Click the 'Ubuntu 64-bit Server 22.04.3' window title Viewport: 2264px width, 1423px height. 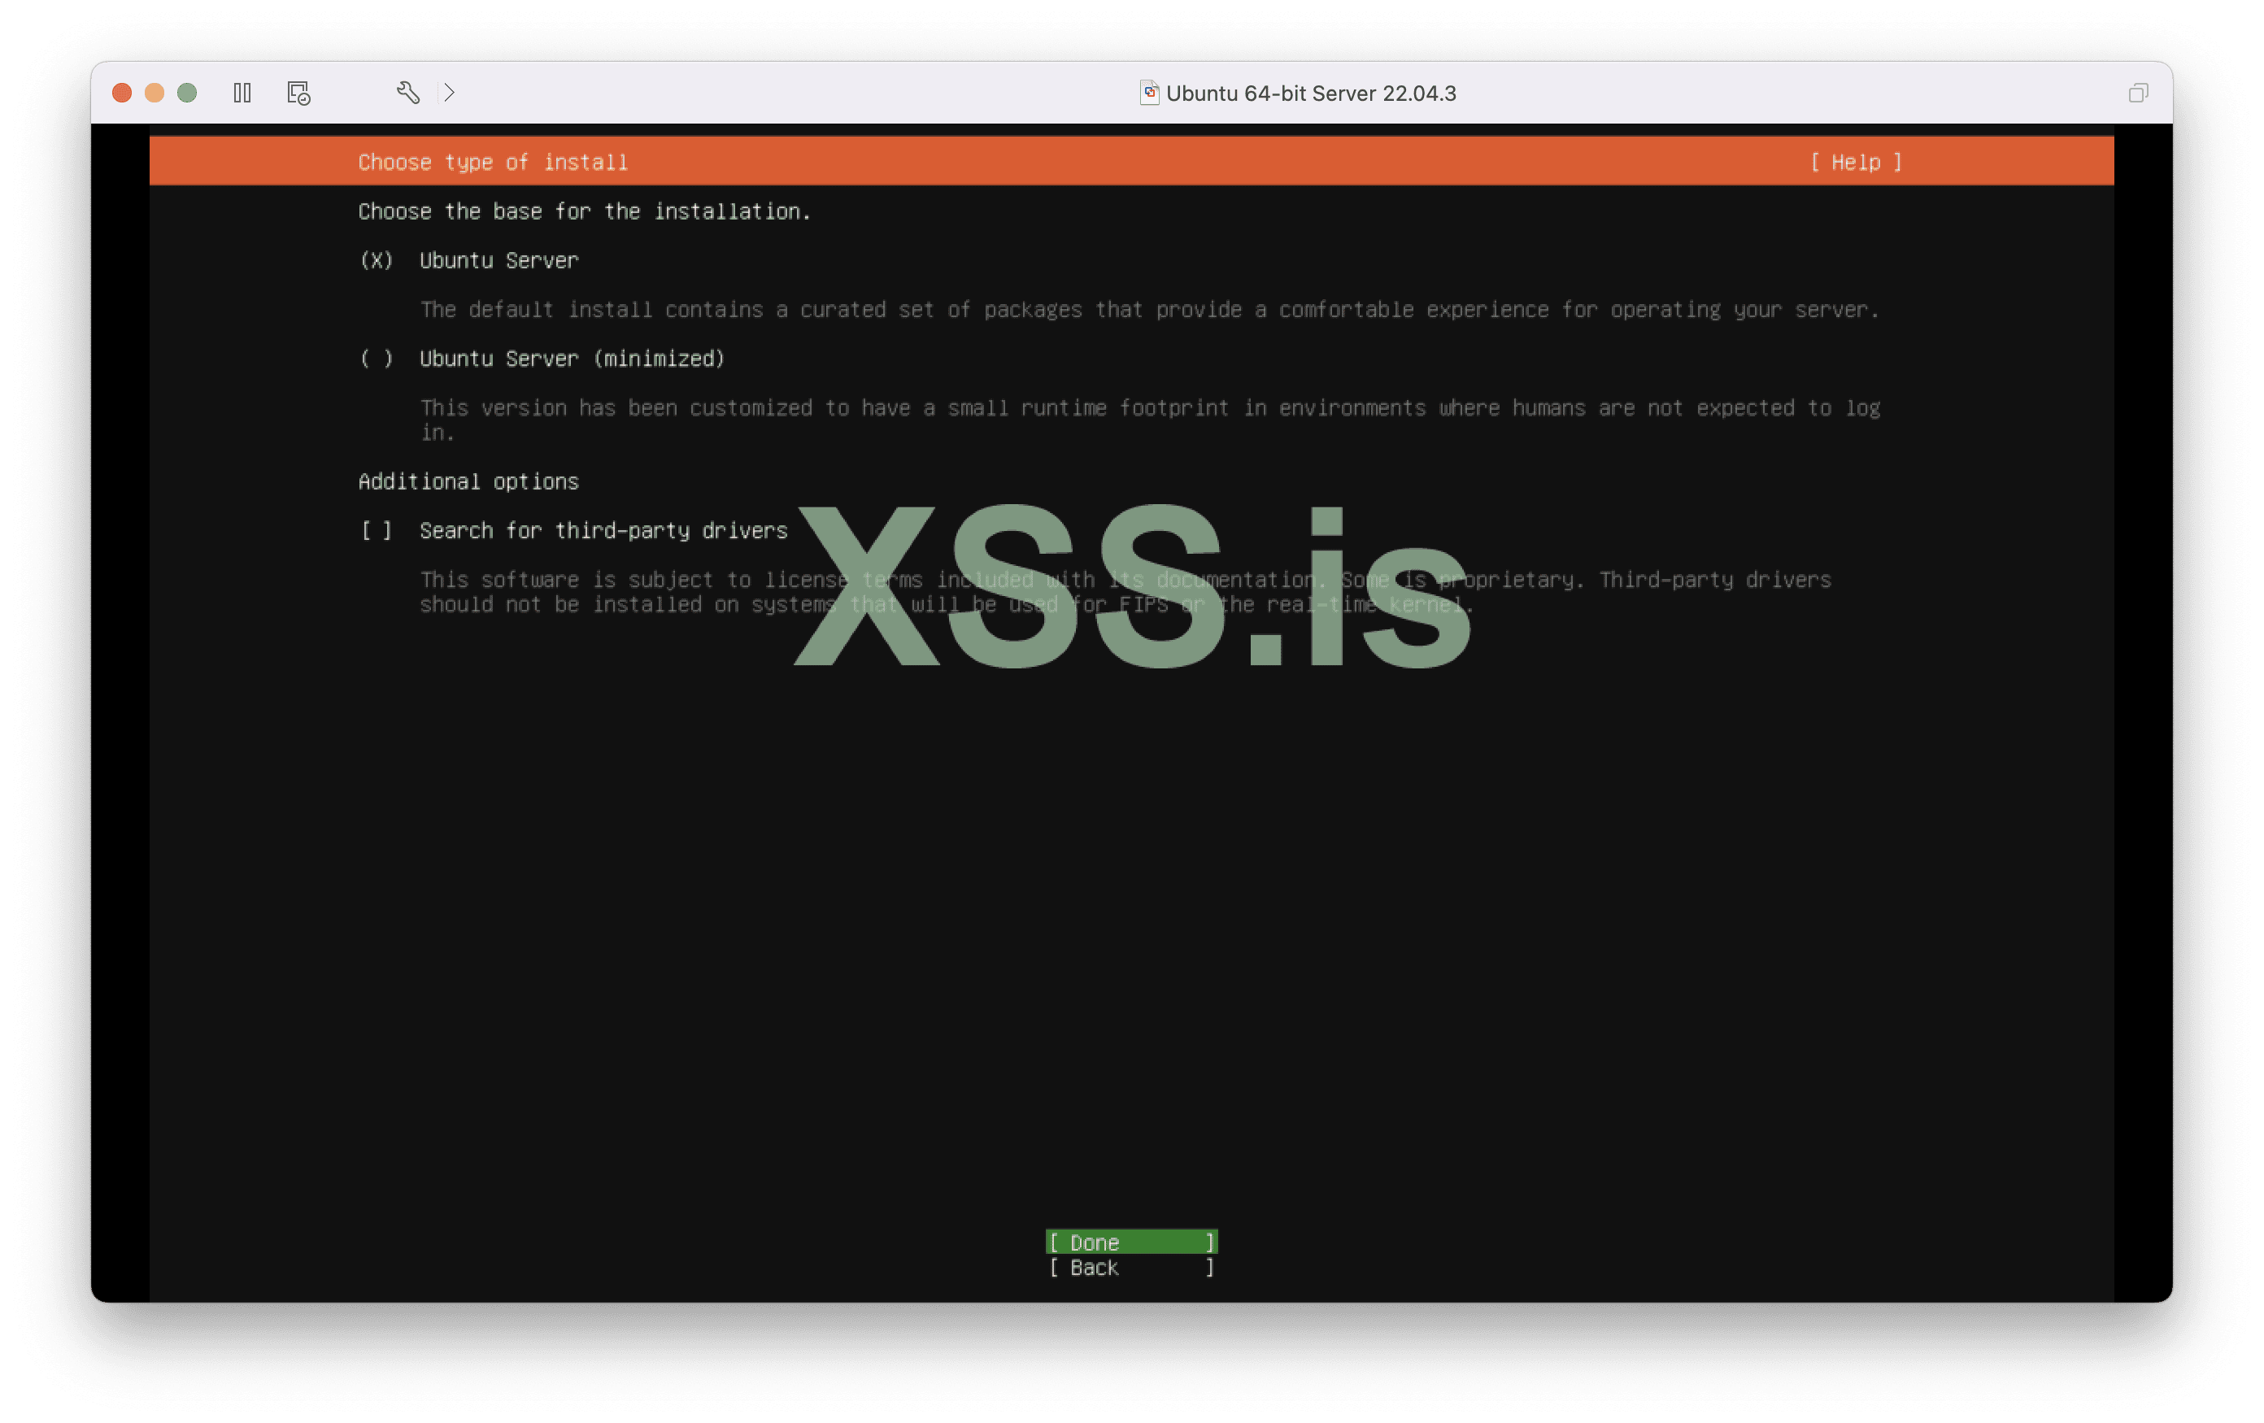(1311, 93)
